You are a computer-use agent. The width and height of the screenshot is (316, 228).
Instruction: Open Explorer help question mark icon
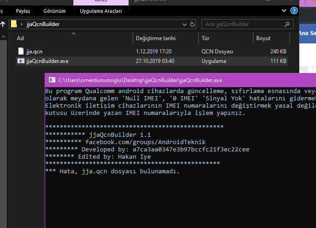click(294, 10)
